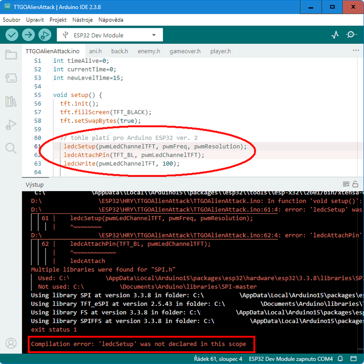This screenshot has height=364, width=364.
Task: Click the 'Řádek 61, sloupec 4' status entry
Action: coord(218,359)
